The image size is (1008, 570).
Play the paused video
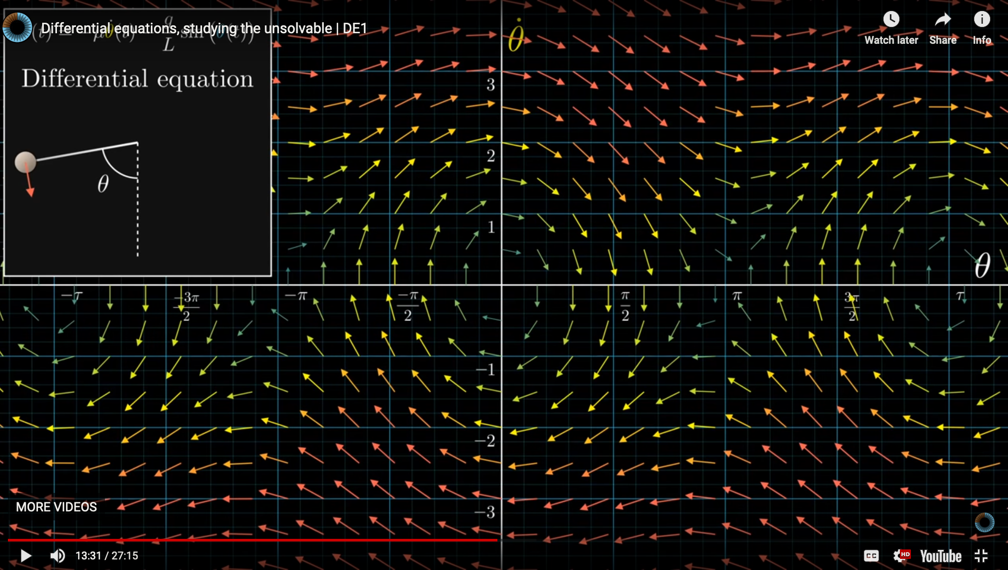[x=25, y=556]
